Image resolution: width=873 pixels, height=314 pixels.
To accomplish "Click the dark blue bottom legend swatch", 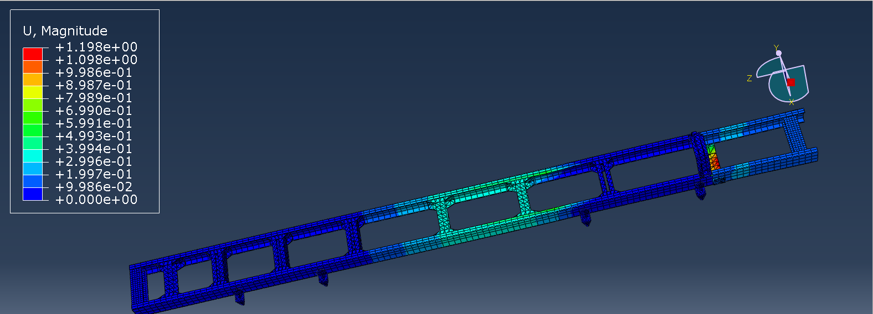I will coord(32,193).
